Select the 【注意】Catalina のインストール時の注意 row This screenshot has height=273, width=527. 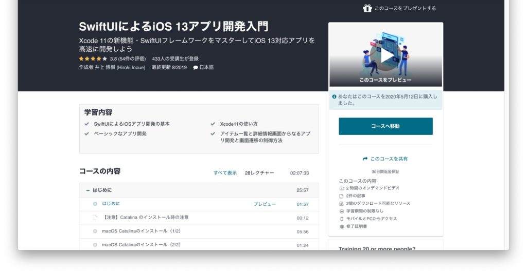click(199, 218)
